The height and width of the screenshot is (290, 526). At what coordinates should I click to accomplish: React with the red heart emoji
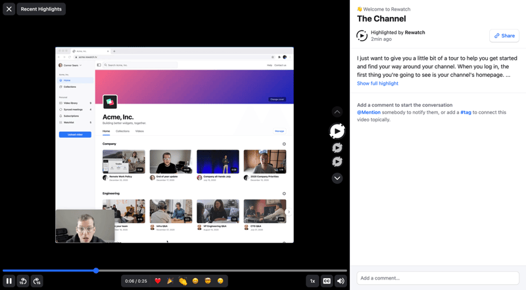158,281
